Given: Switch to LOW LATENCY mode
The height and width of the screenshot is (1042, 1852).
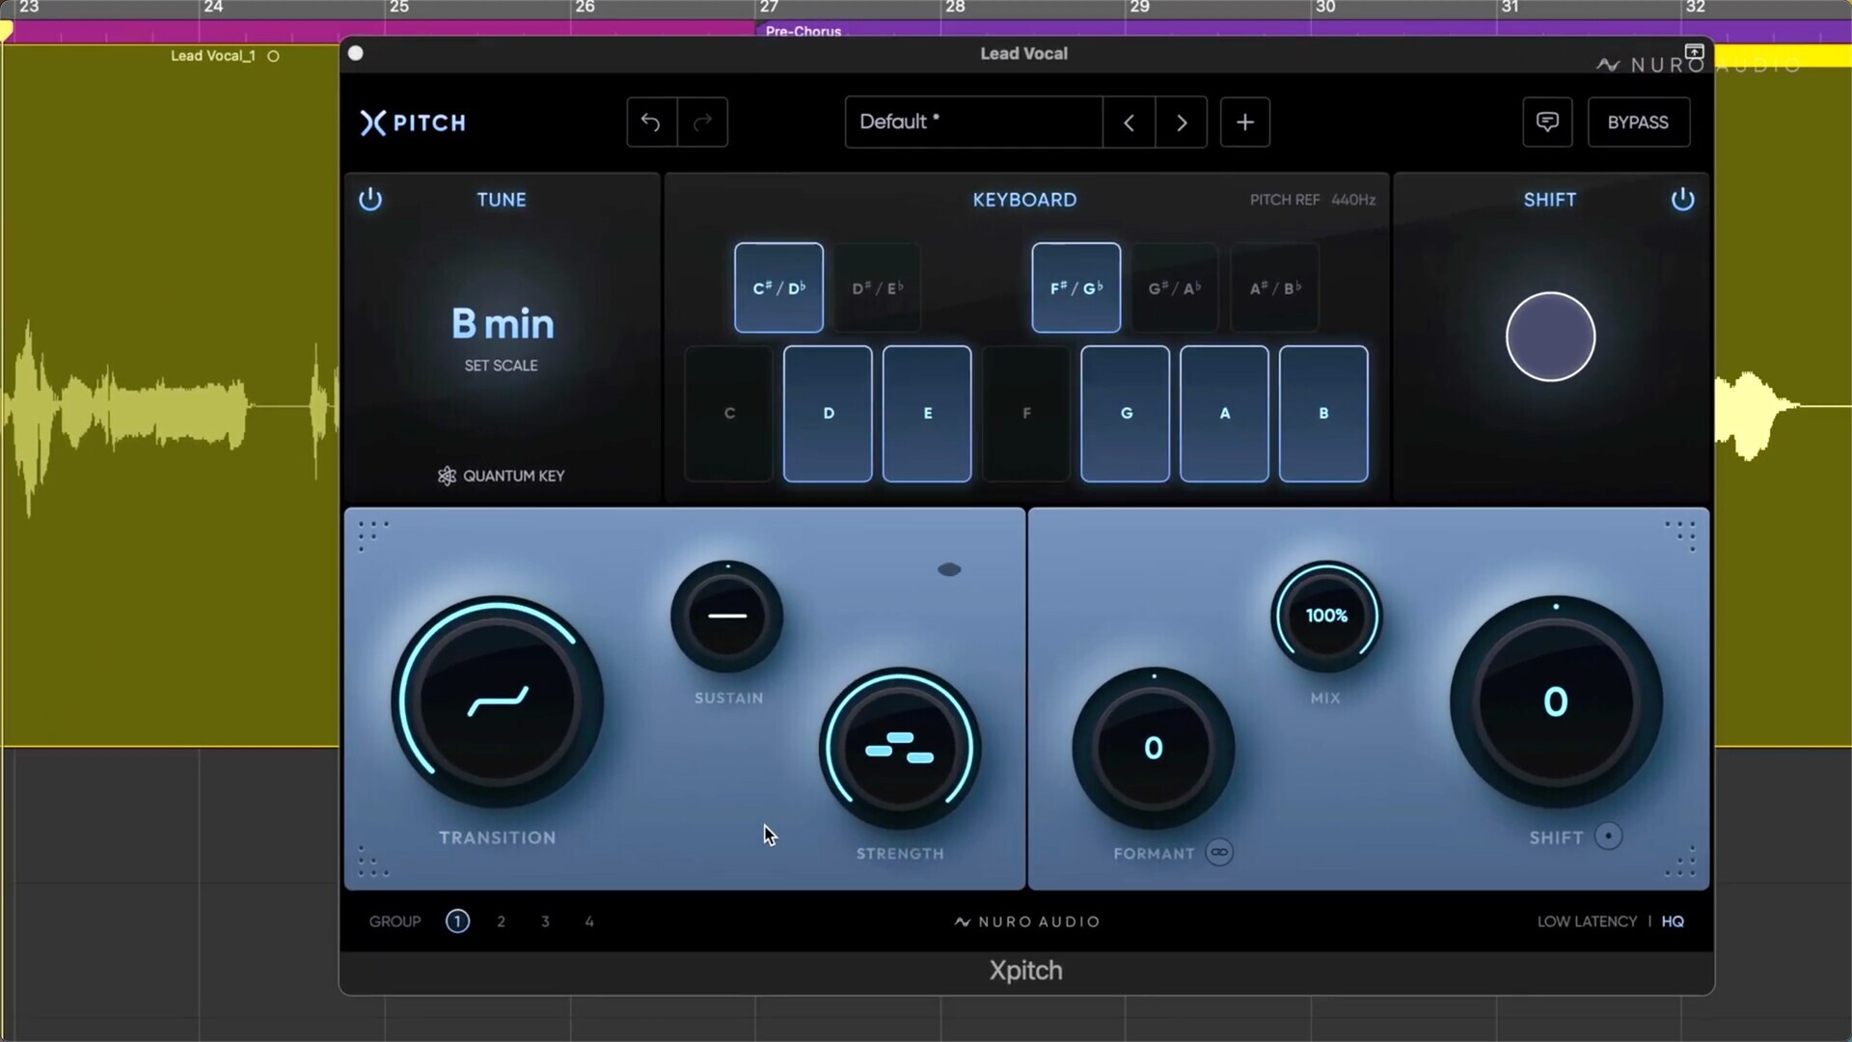Looking at the screenshot, I should 1587,921.
